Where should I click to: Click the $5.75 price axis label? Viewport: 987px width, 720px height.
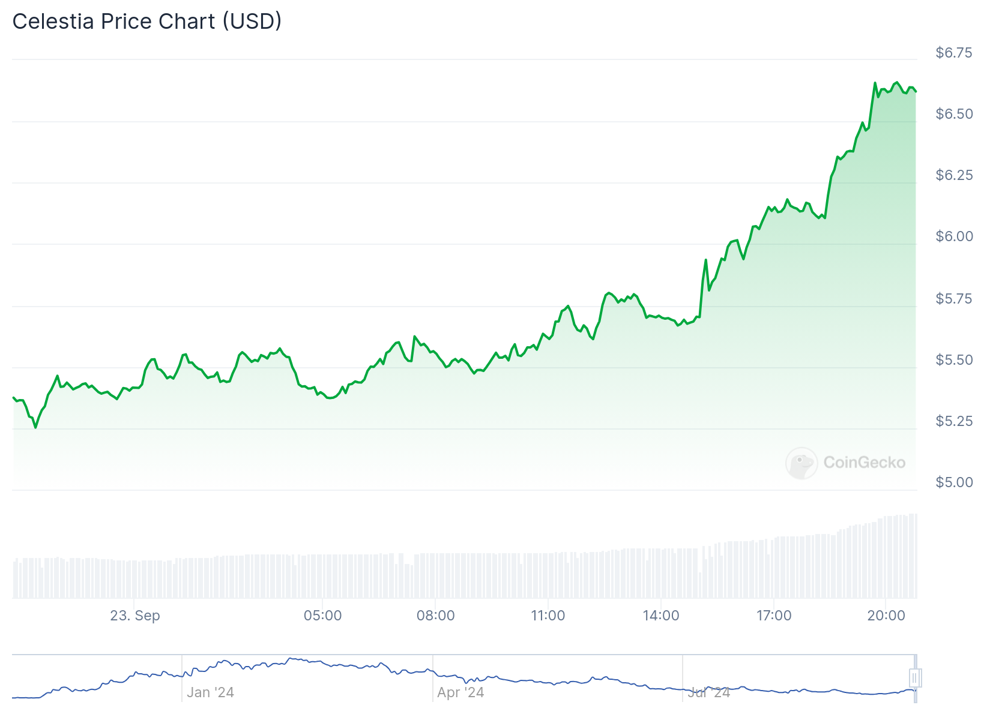click(954, 299)
